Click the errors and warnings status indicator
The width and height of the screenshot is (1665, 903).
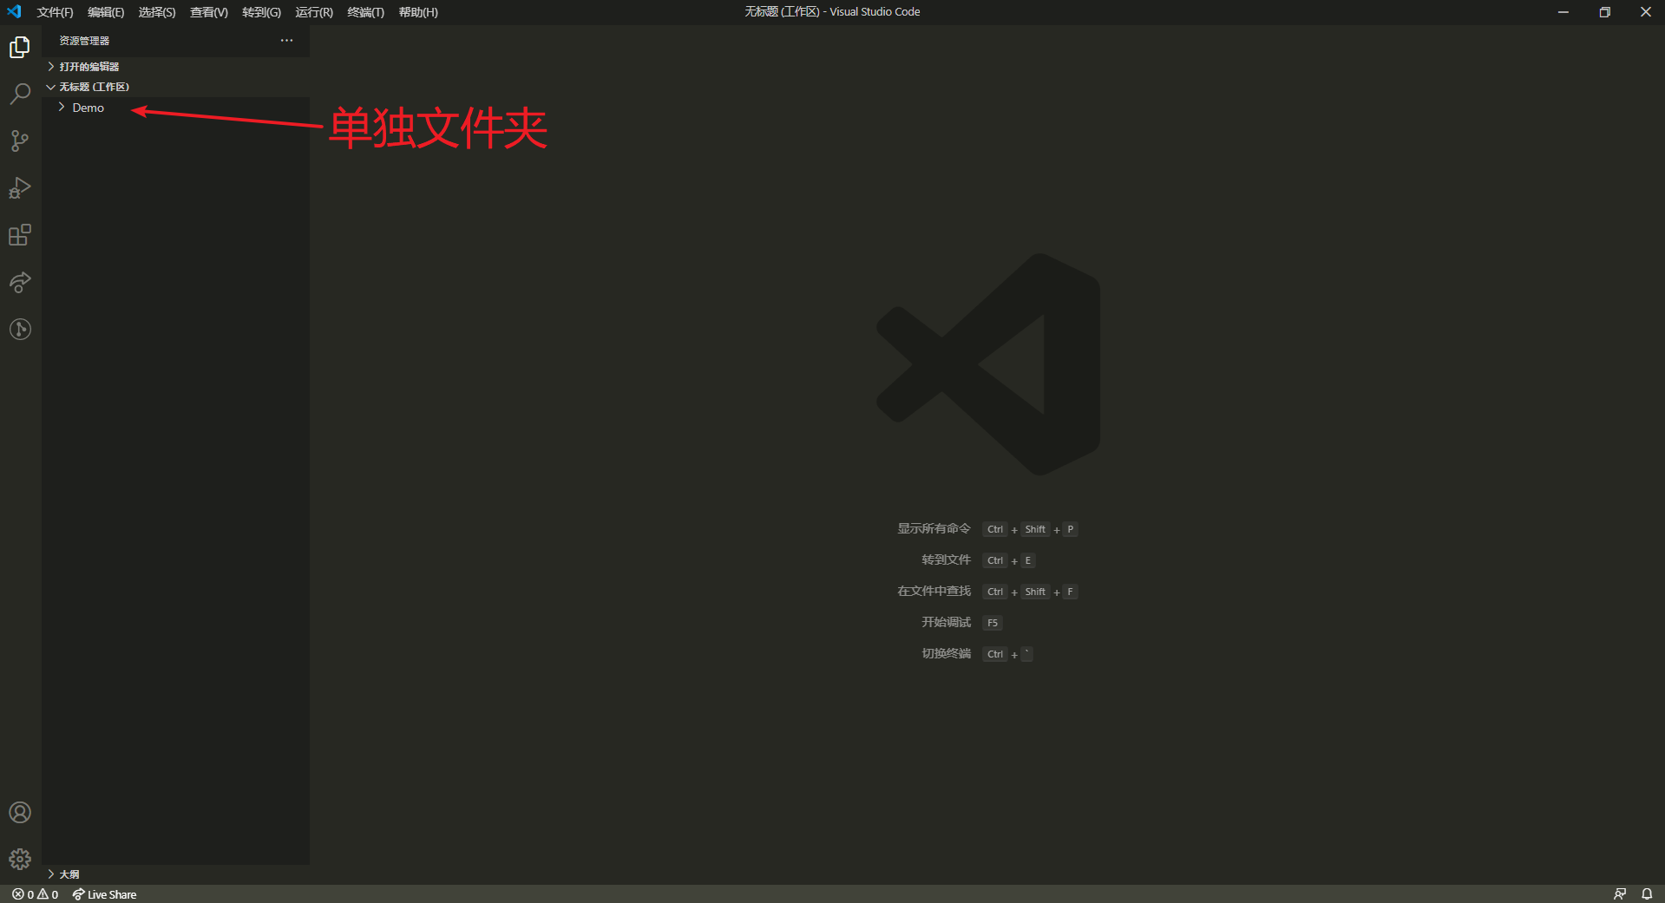tap(33, 893)
